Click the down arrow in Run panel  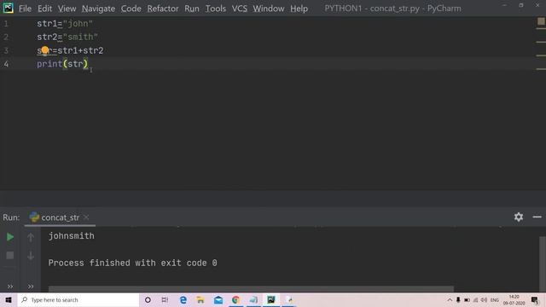31,255
